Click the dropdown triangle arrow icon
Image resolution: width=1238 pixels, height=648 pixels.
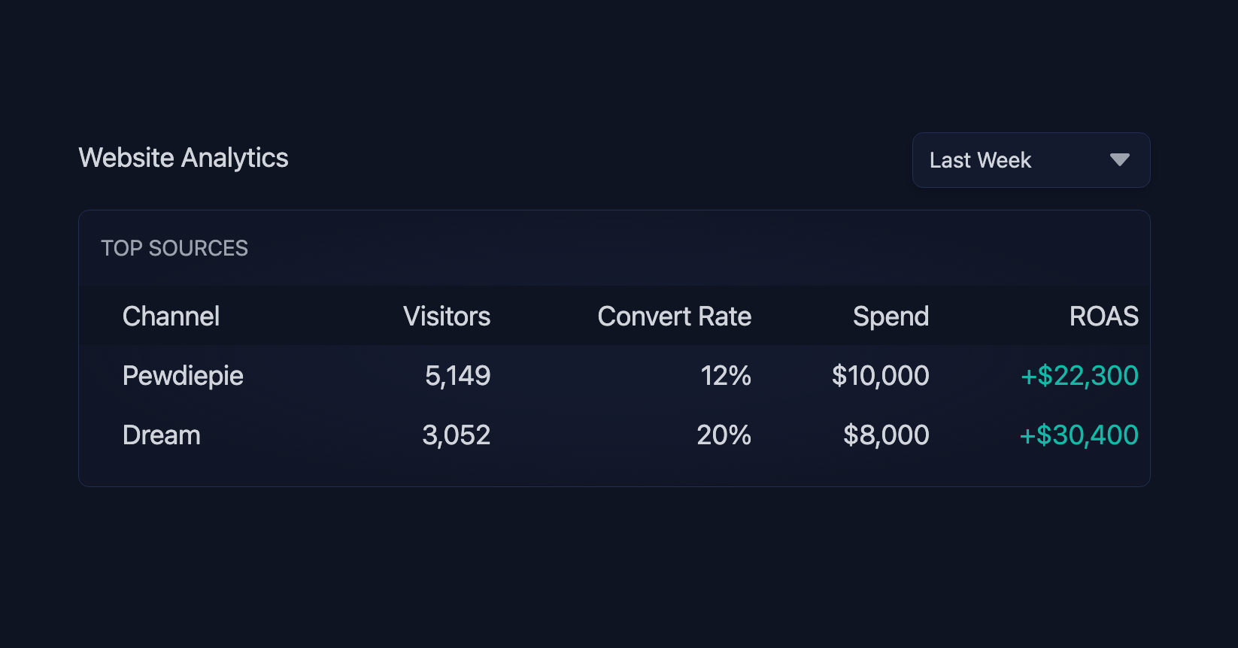click(x=1120, y=159)
